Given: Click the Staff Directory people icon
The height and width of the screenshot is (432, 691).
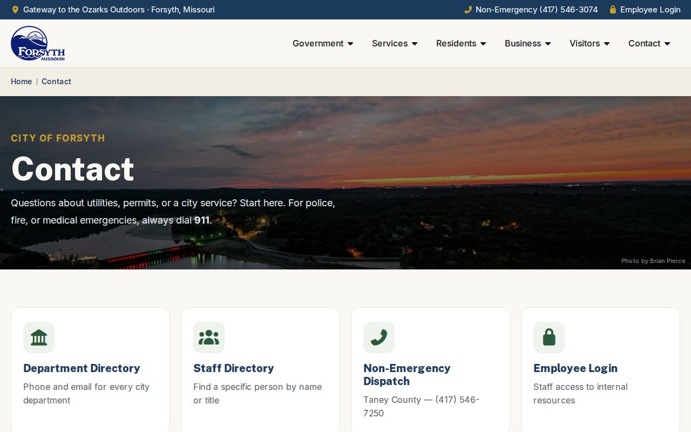Looking at the screenshot, I should (x=209, y=337).
